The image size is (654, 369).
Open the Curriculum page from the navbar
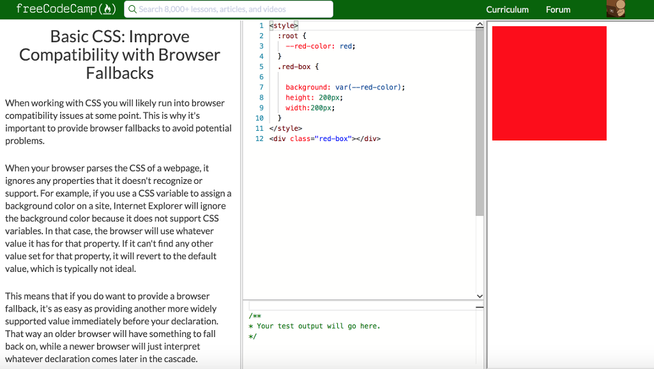click(x=507, y=10)
